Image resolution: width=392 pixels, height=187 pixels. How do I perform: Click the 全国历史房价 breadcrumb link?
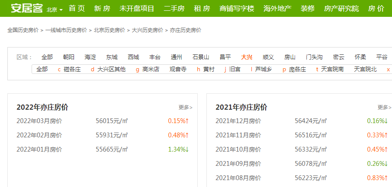[23, 30]
